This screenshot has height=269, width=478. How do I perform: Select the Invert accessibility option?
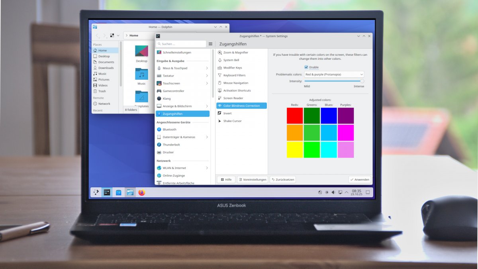[x=227, y=113]
